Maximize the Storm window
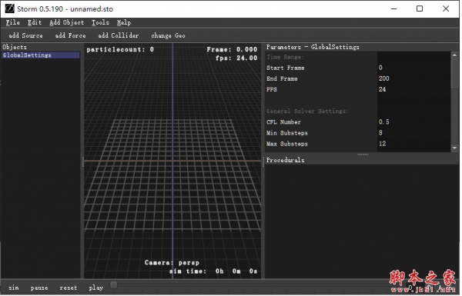The height and width of the screenshot is (296, 462). 420,8
